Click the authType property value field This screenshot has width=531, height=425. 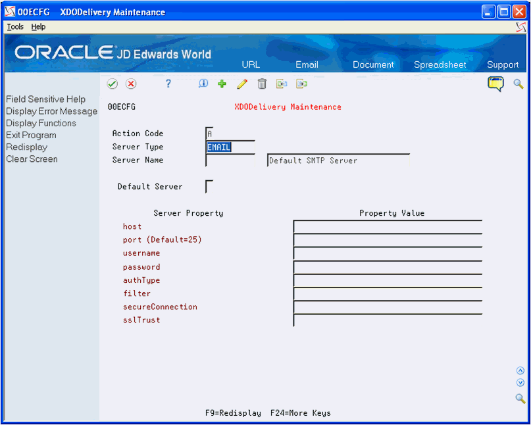pos(388,280)
